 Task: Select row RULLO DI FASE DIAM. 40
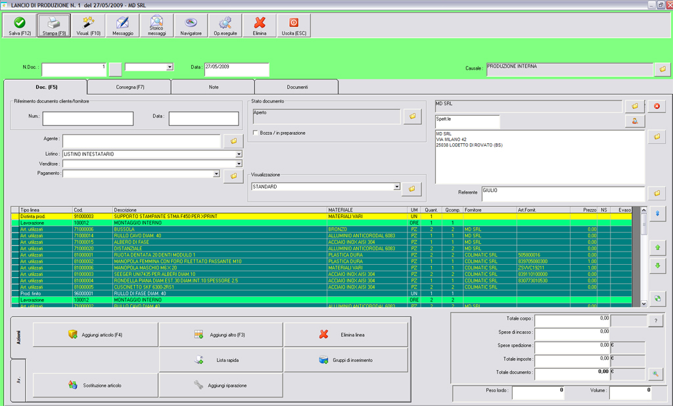pyautogui.click(x=321, y=294)
